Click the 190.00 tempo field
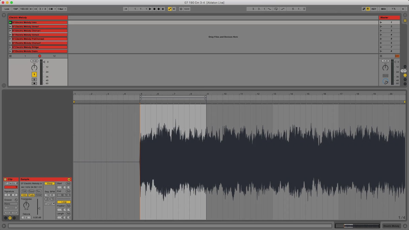Image resolution: width=409 pixels, height=230 pixels. (x=24, y=9)
